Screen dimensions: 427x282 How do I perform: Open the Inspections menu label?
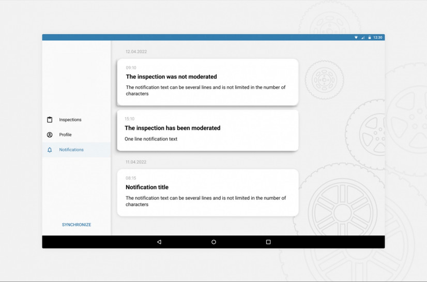pos(70,120)
